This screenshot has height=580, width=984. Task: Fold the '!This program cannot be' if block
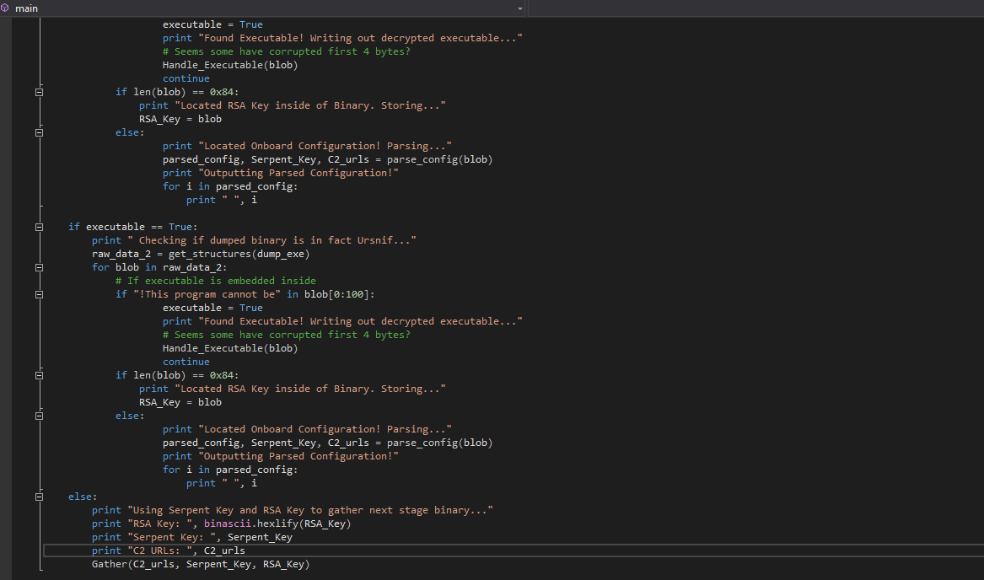pyautogui.click(x=40, y=294)
